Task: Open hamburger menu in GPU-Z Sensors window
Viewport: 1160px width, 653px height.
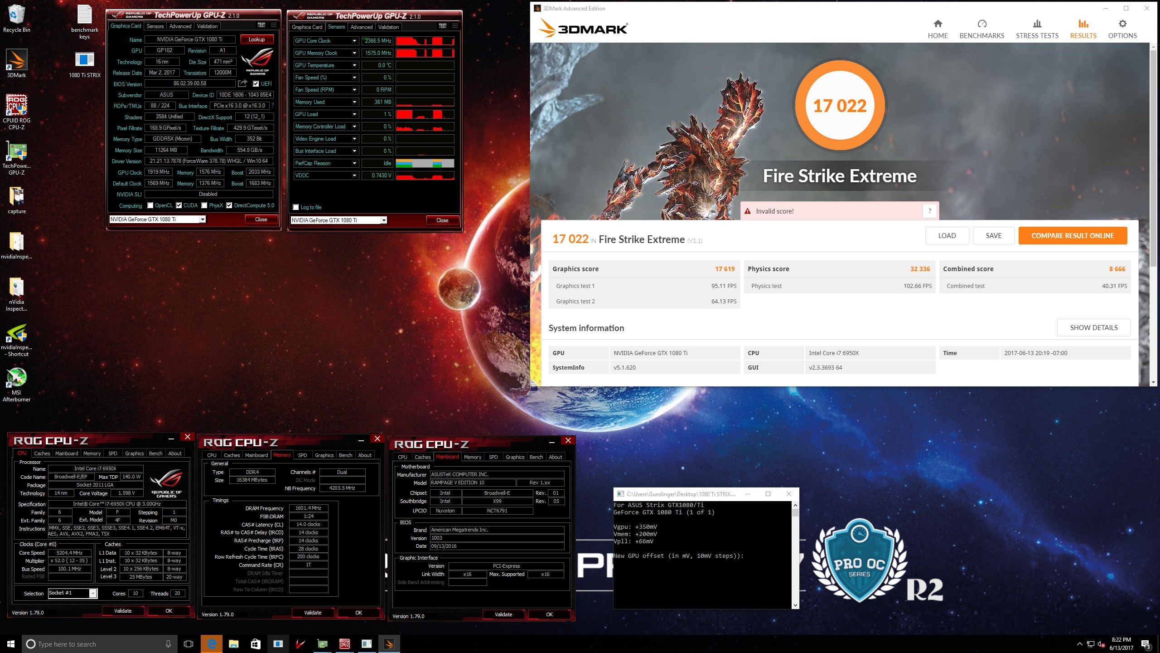Action: pos(455,26)
